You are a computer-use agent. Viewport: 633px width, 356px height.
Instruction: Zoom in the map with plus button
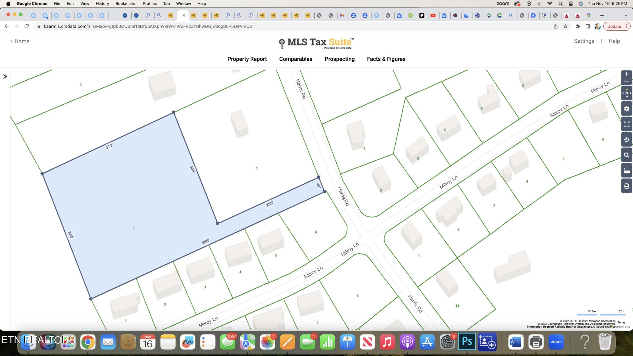[x=627, y=74]
